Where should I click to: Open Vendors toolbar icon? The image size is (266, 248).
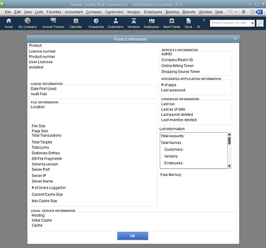[133, 23]
